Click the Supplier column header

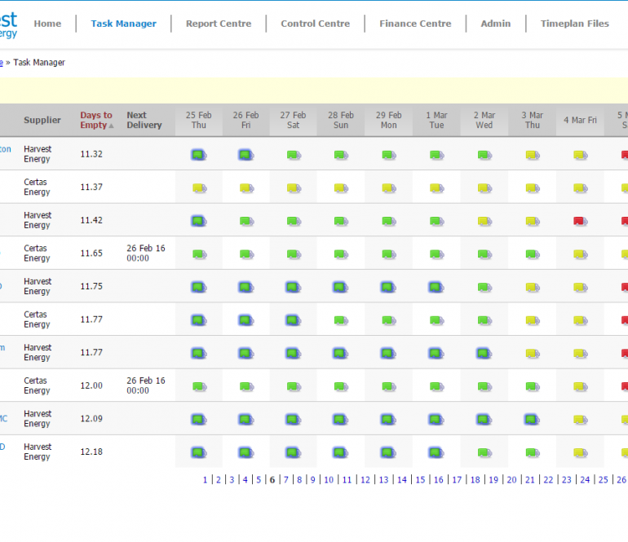pyautogui.click(x=42, y=121)
